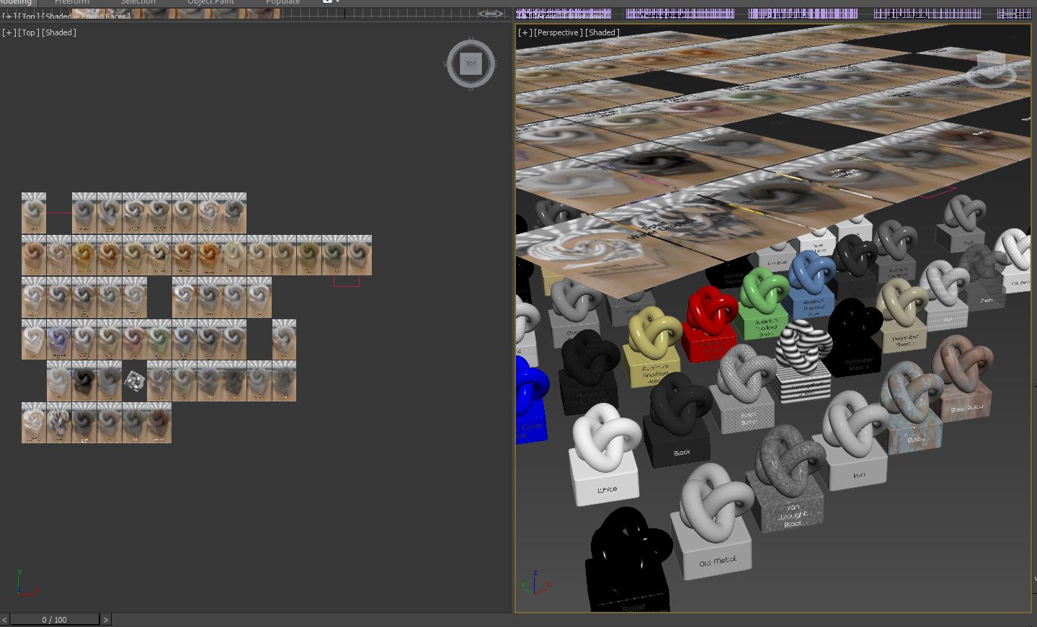The image size is (1037, 627).
Task: Switch to the Object Paint ribbon tab
Action: (x=210, y=2)
